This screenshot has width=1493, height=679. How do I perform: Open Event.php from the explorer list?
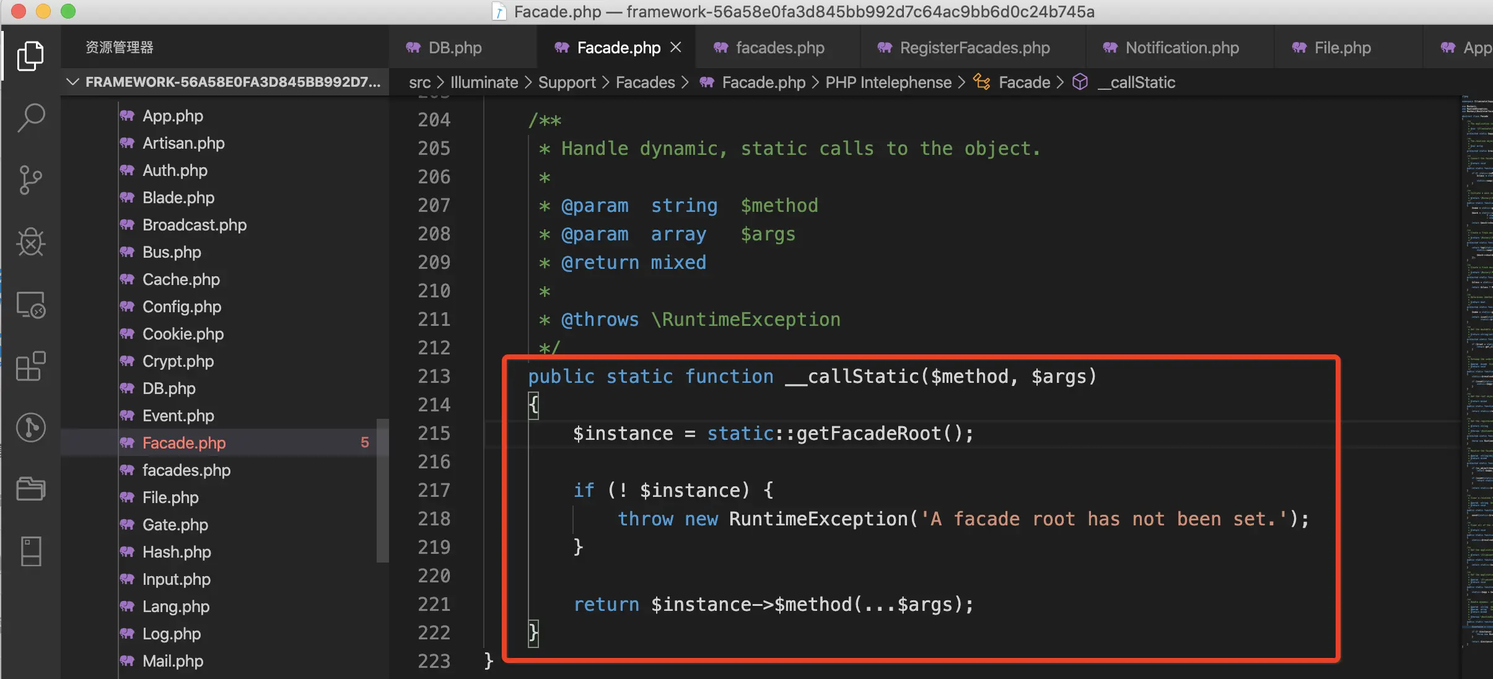coord(178,416)
